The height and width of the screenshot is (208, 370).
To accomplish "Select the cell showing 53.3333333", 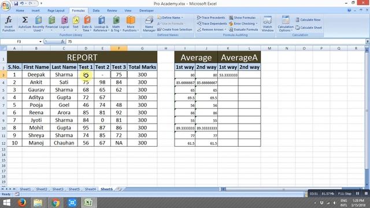I will coord(228,75).
